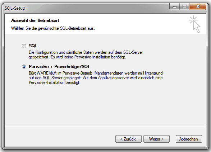Click the Wählen Sie die gewünschte instruction text
211x152 pixels.
point(53,28)
